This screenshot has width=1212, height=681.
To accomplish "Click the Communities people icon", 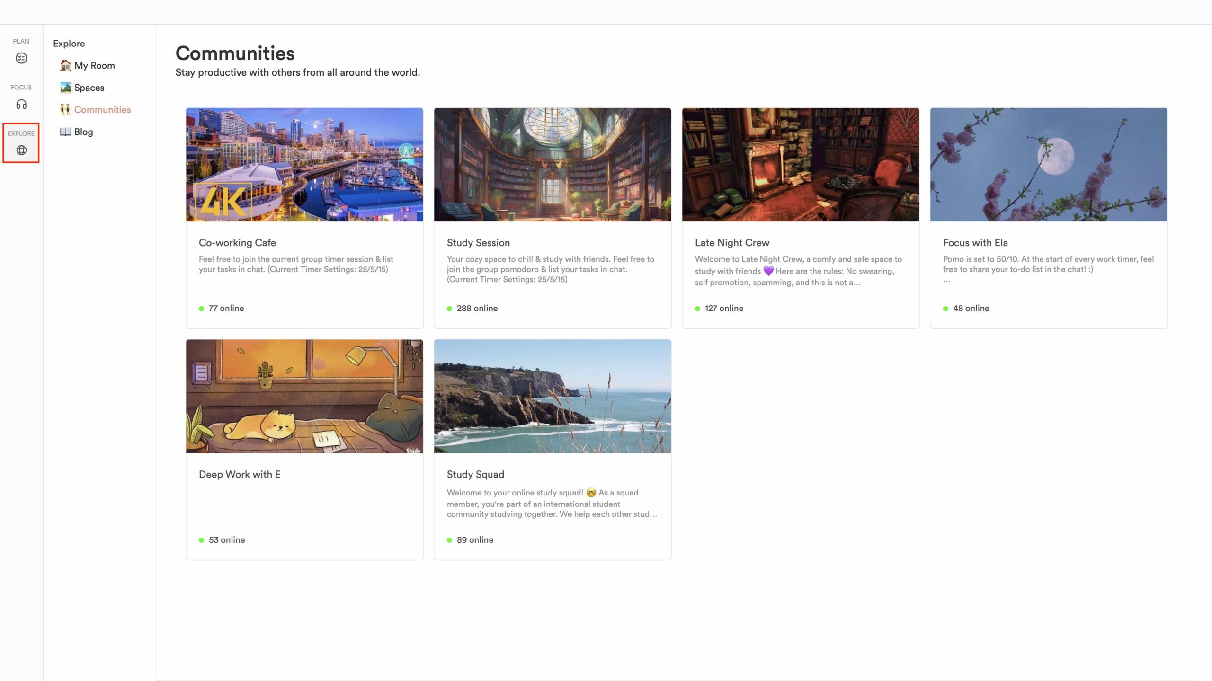I will [65, 110].
